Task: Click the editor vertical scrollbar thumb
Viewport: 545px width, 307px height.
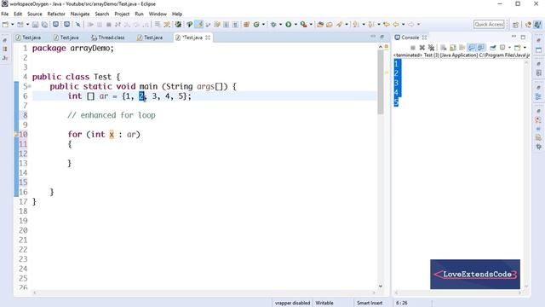Action: [x=381, y=82]
